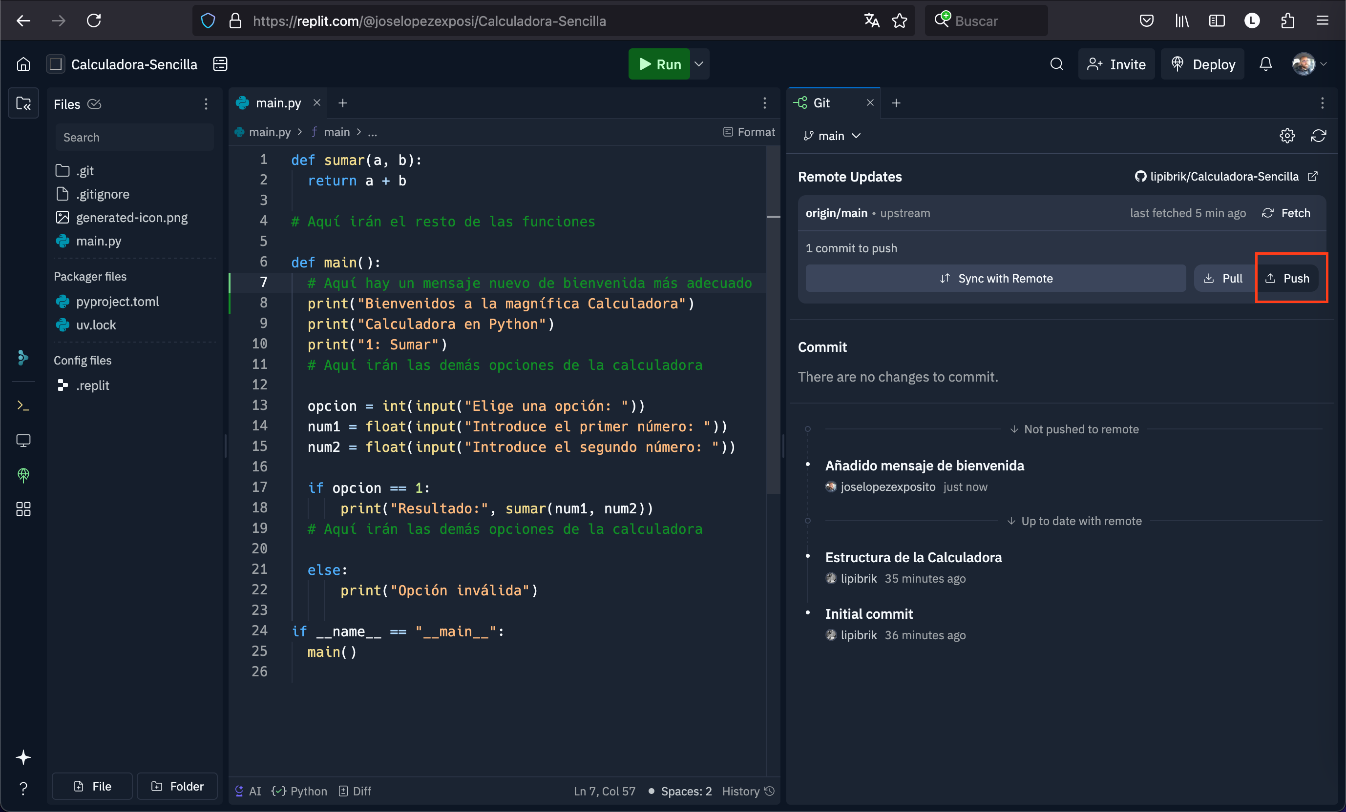Click the Git settings gear icon

[1287, 136]
